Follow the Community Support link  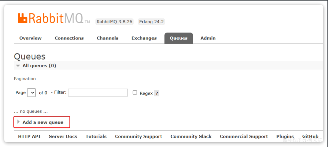coord(139,137)
